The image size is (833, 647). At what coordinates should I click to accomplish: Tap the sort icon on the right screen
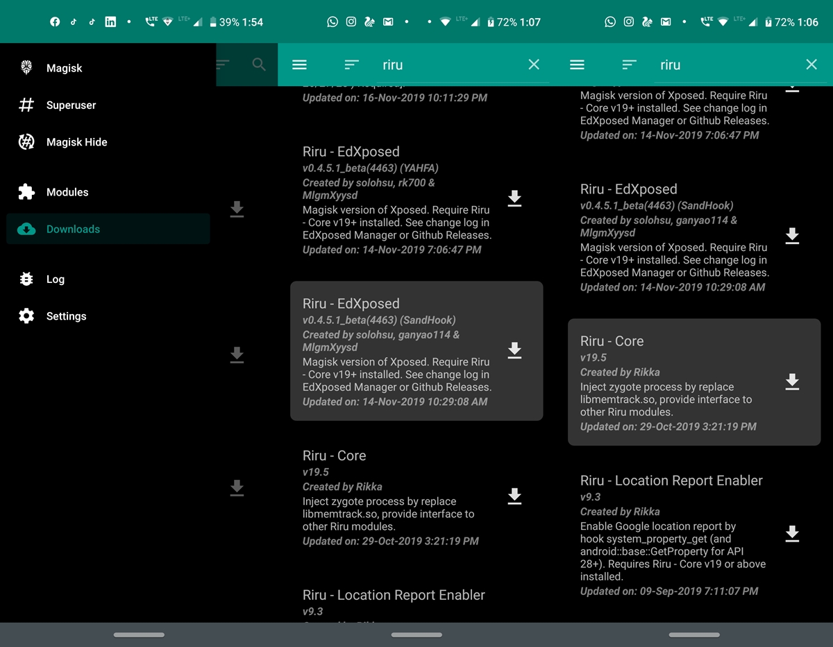[x=630, y=64]
